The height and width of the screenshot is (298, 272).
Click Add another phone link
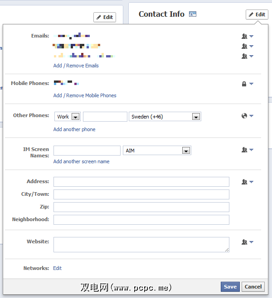74,129
